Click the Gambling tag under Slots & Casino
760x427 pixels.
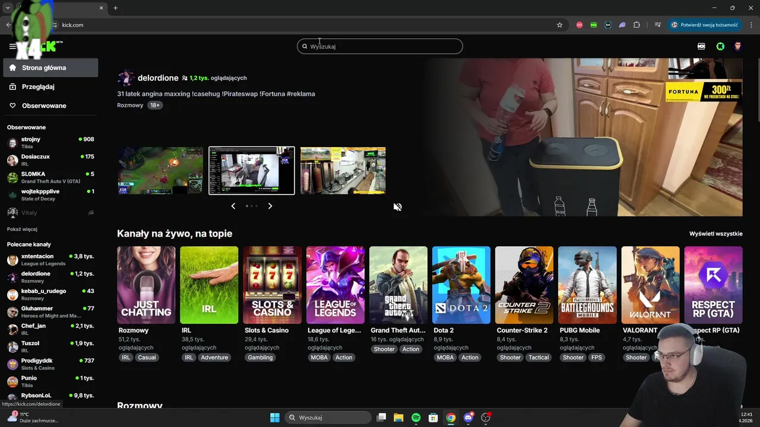[x=260, y=358]
